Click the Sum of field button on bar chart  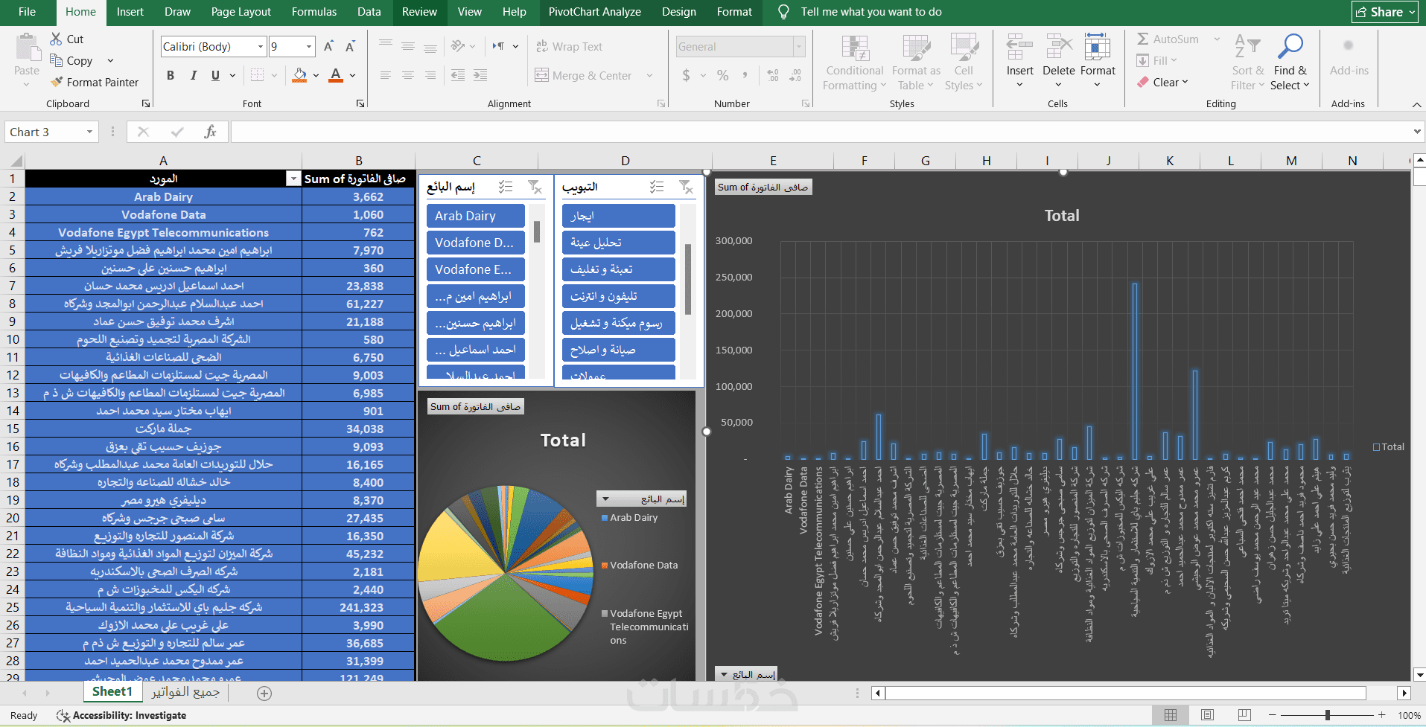[763, 187]
